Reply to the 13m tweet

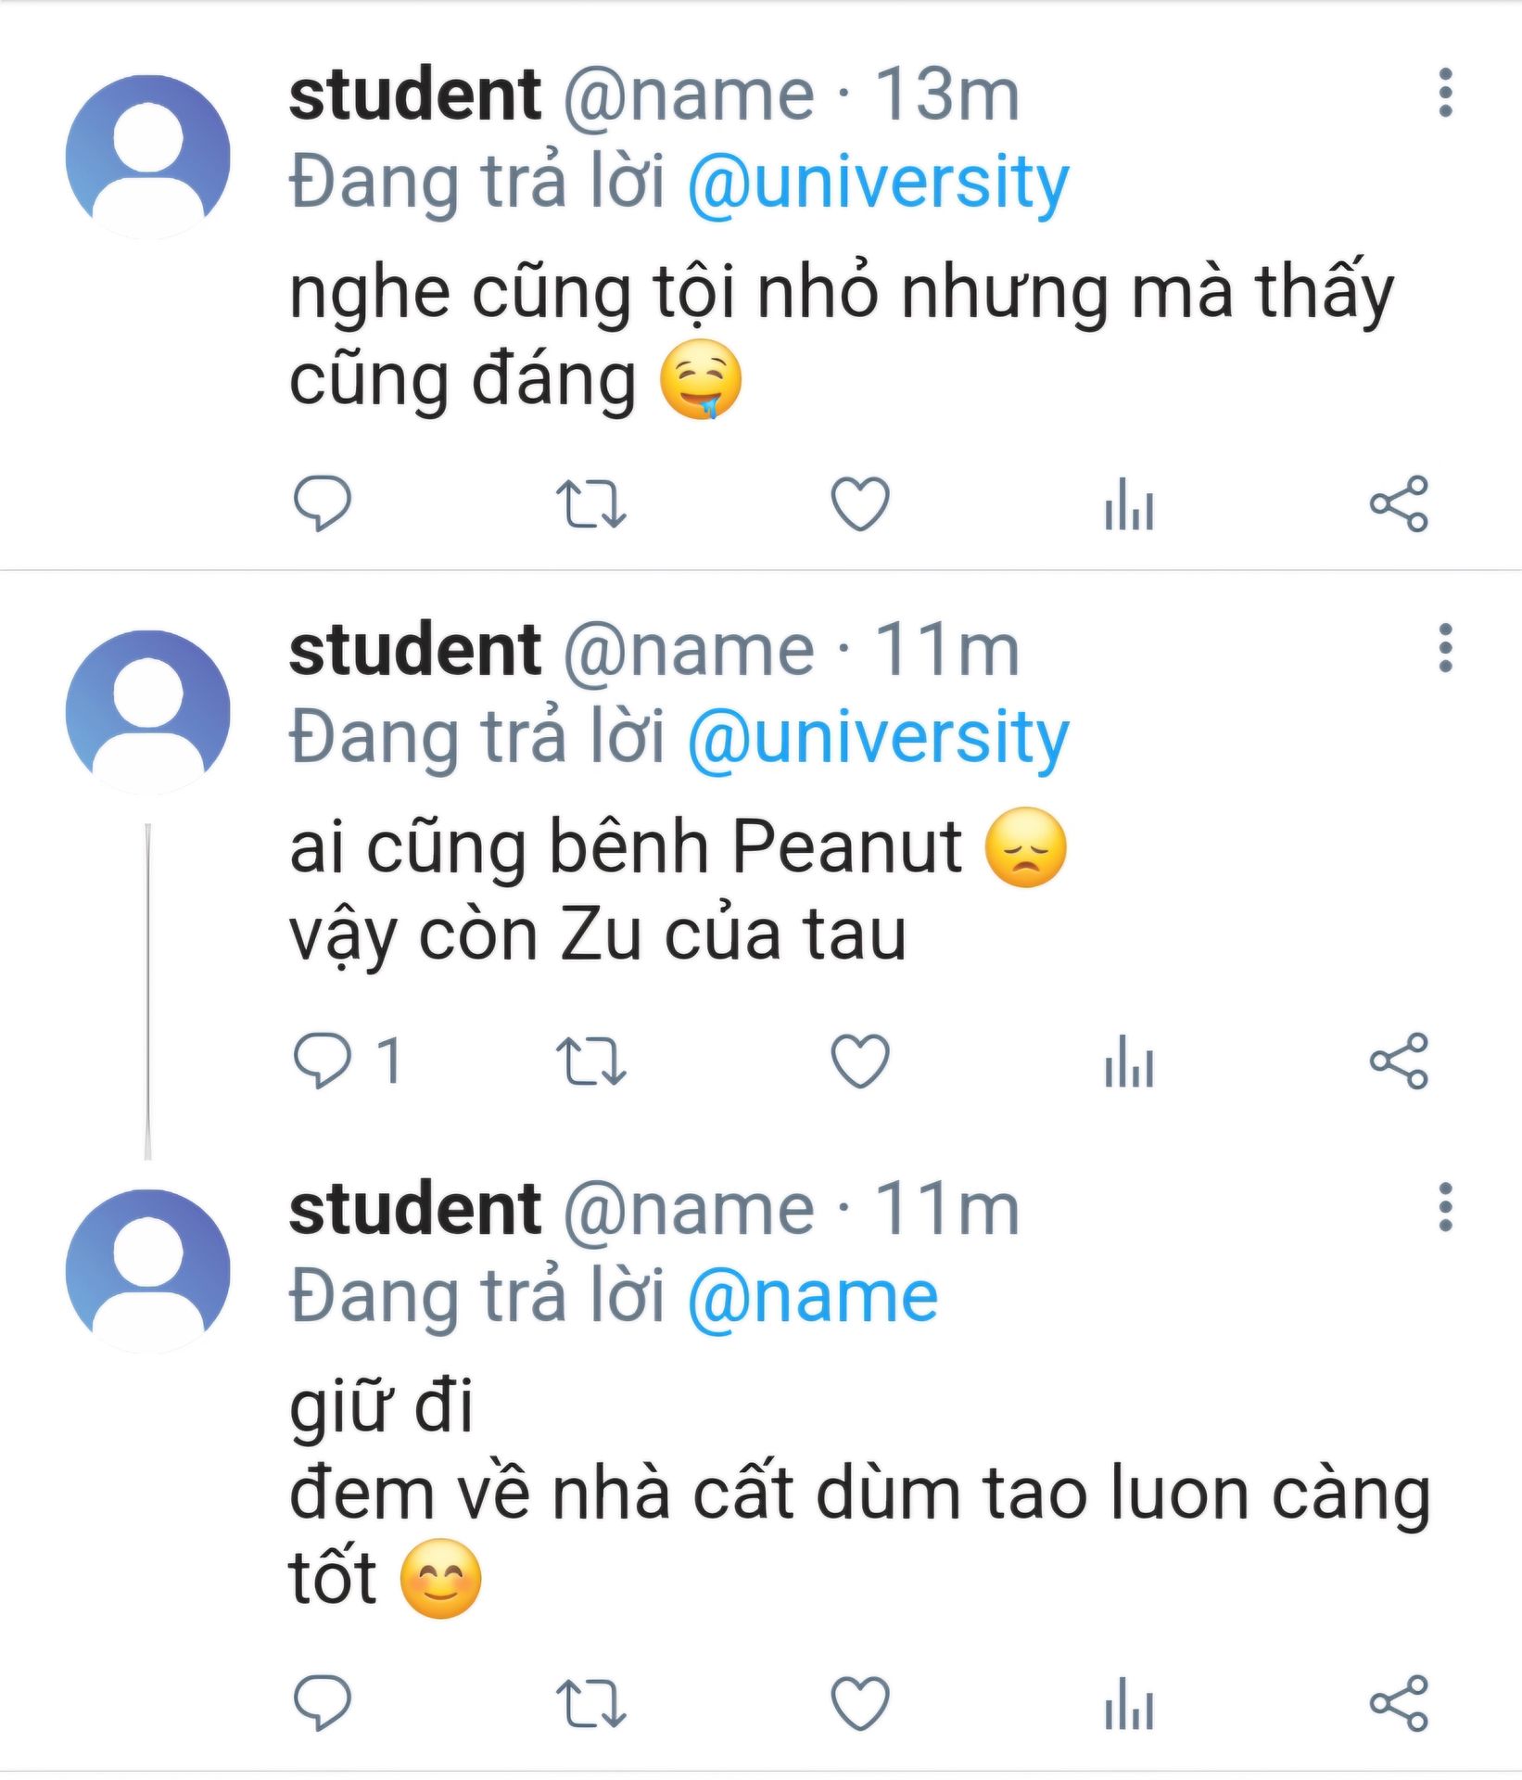click(322, 503)
